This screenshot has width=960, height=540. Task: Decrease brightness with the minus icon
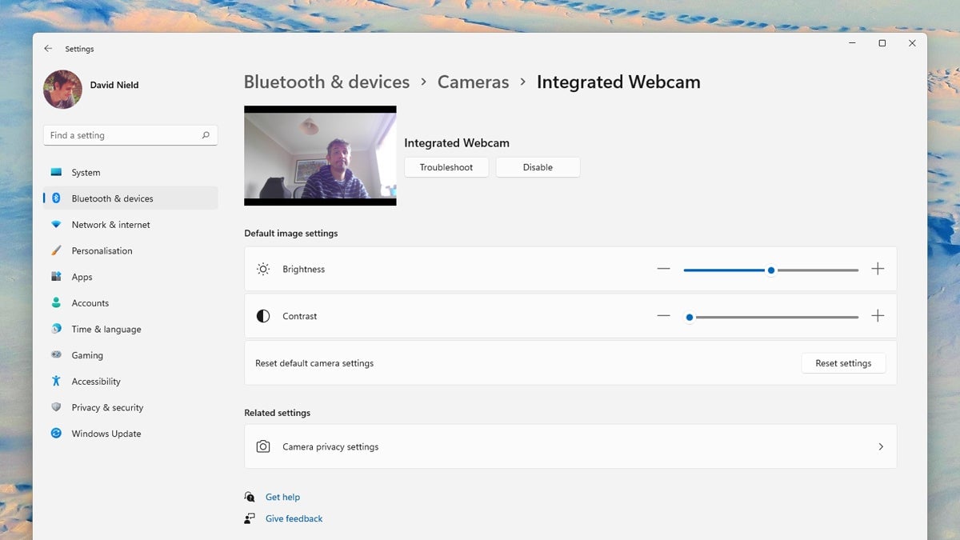[x=663, y=269]
